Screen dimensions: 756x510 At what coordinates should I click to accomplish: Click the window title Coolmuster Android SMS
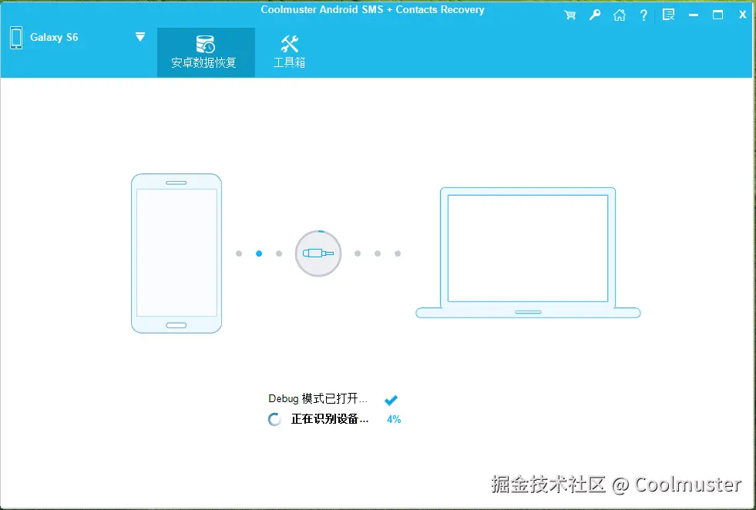click(x=372, y=10)
